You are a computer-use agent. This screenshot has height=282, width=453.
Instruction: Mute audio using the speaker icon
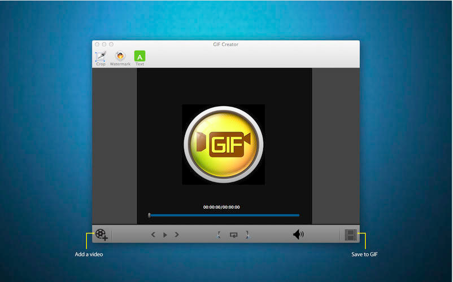(298, 235)
